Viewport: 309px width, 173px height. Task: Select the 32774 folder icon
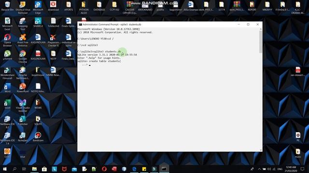coord(222,6)
